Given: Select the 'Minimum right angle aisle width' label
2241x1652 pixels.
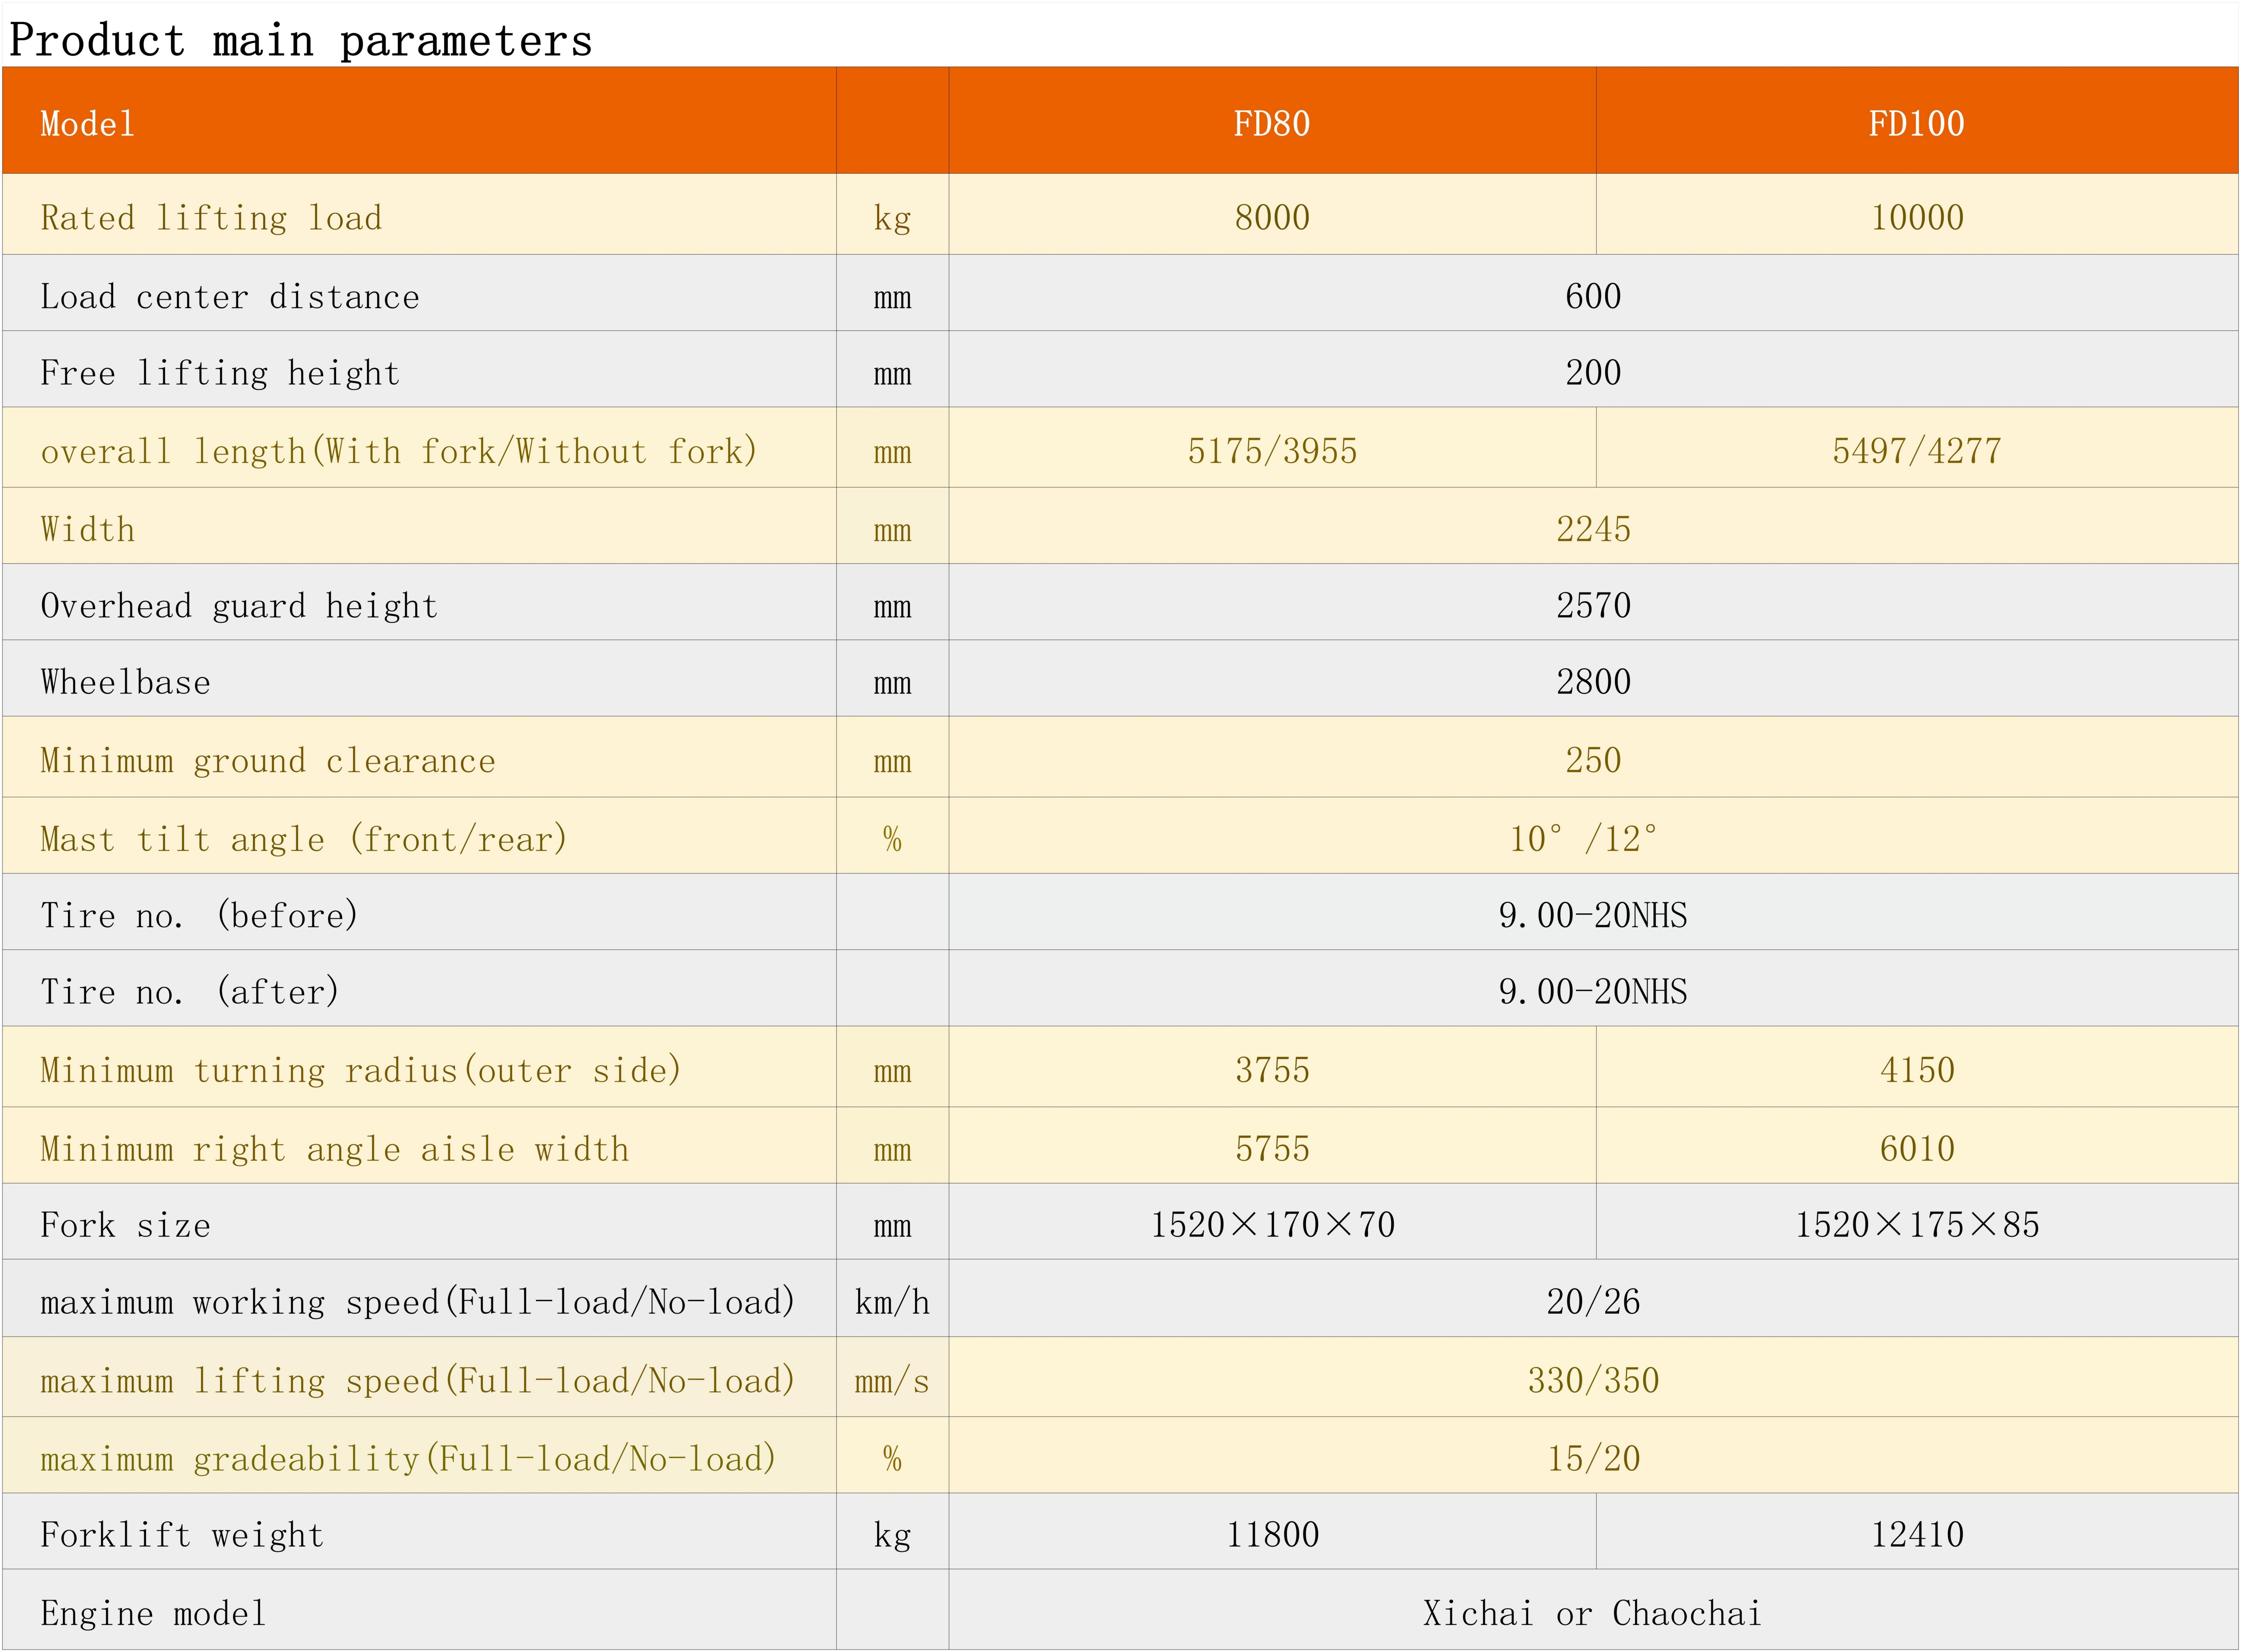Looking at the screenshot, I should [335, 1149].
